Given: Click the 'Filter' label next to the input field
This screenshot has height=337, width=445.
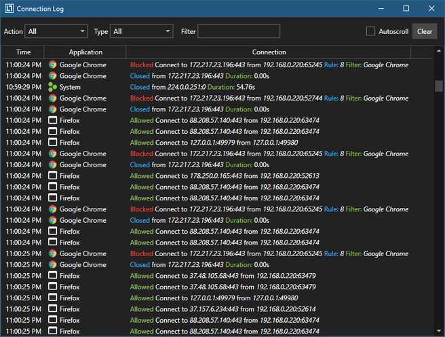Looking at the screenshot, I should (x=188, y=31).
